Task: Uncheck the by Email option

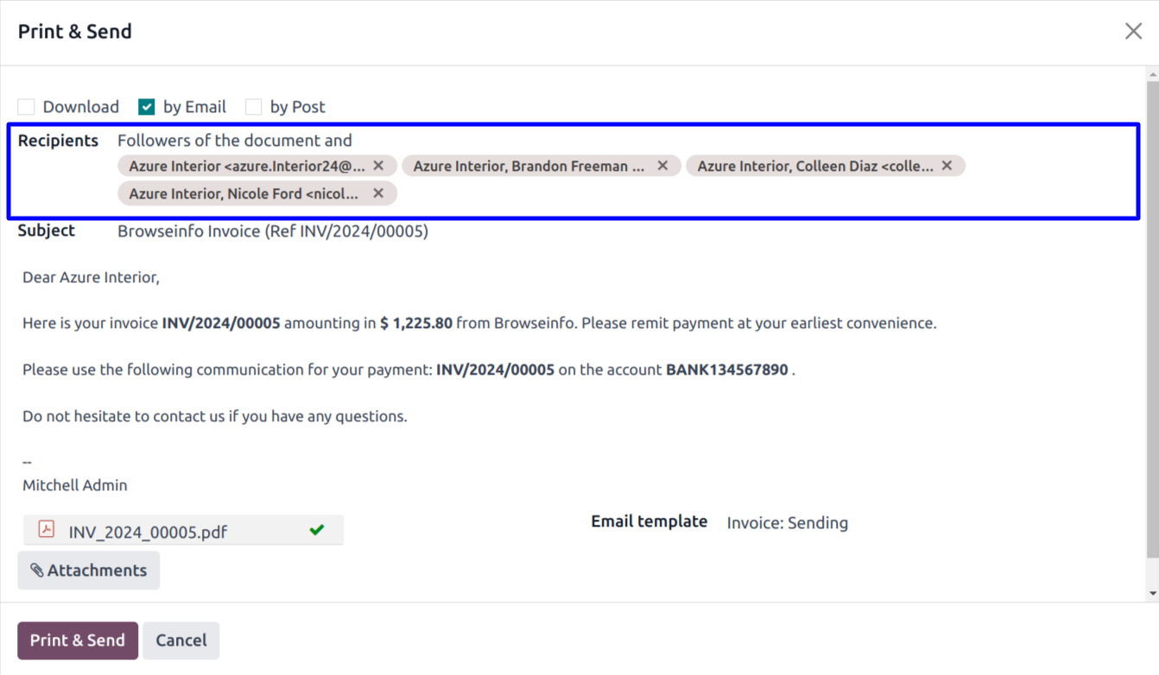Action: pyautogui.click(x=147, y=107)
